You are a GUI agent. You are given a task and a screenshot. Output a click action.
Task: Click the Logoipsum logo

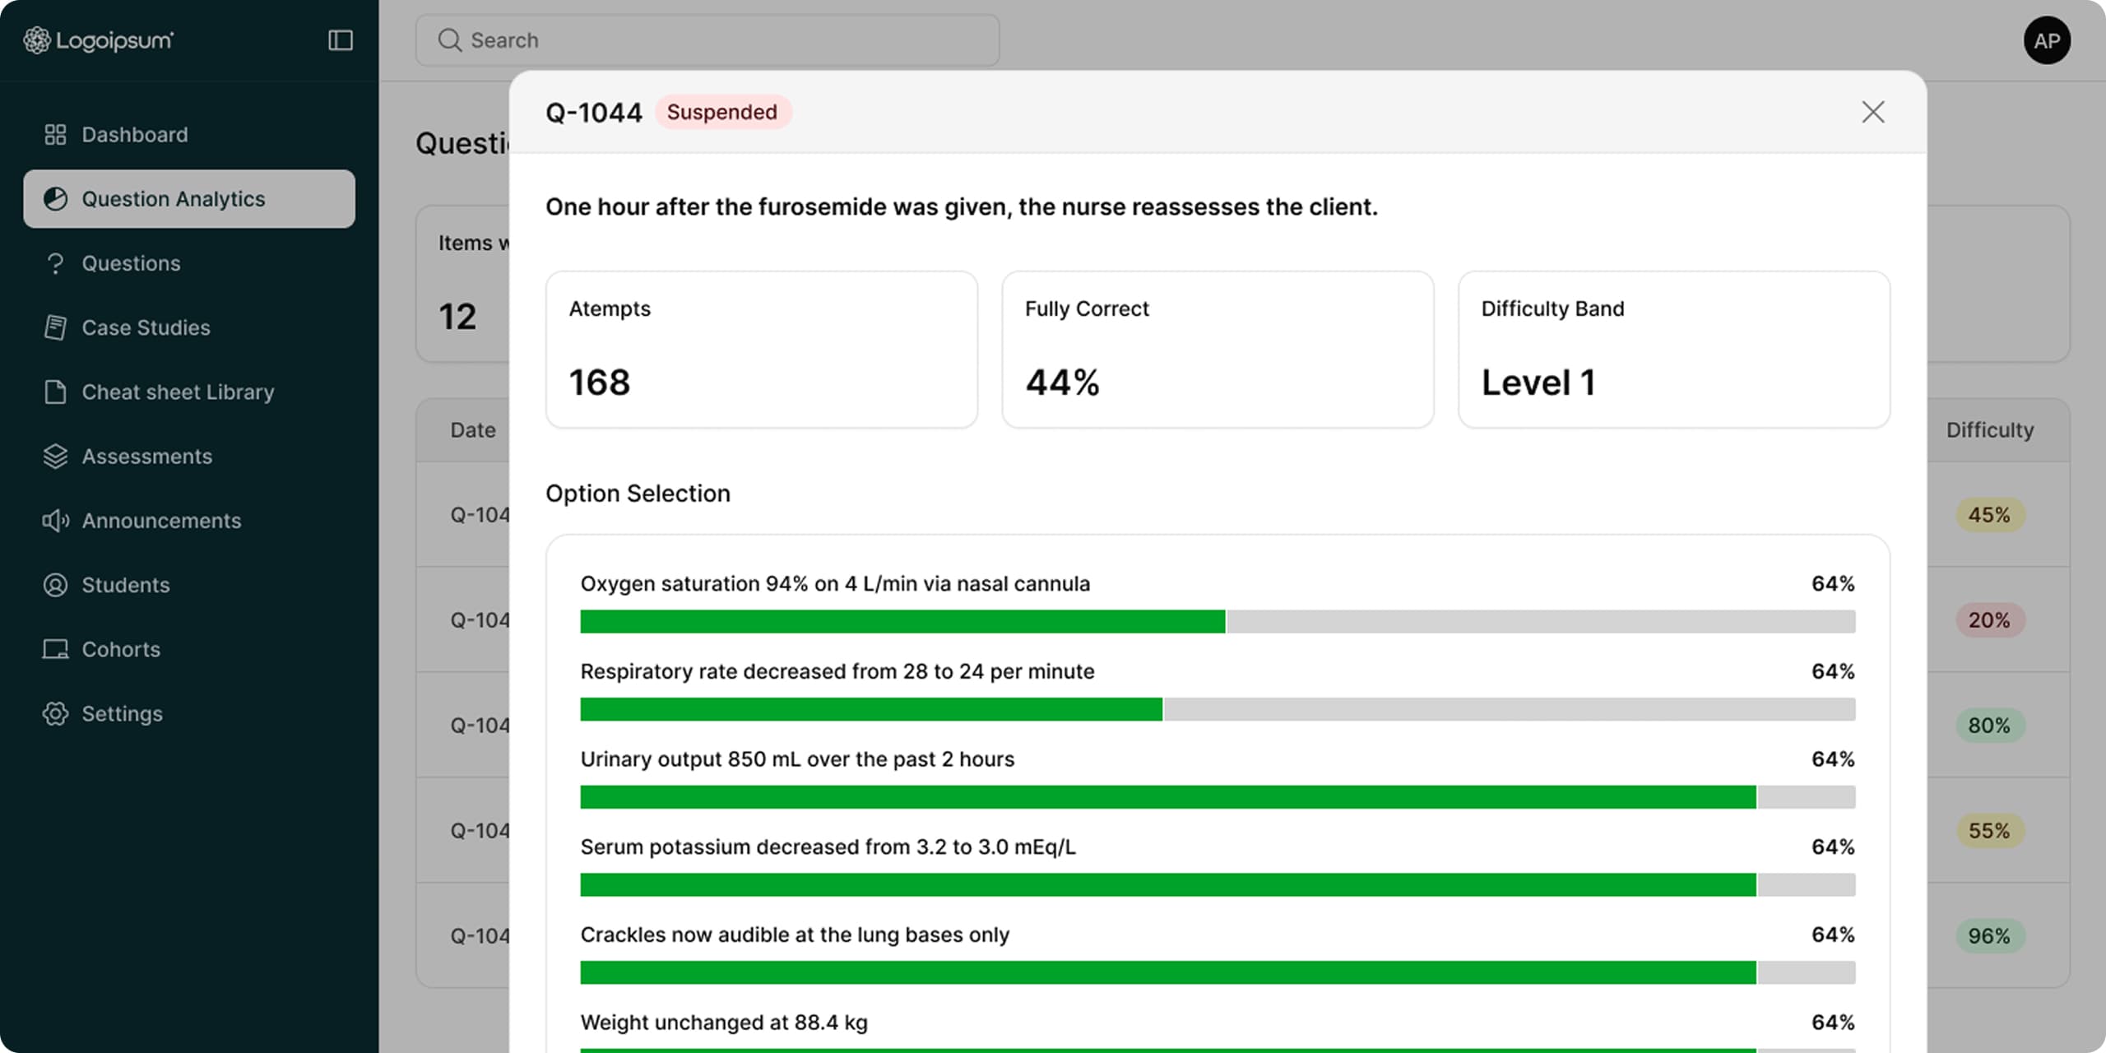[x=98, y=40]
